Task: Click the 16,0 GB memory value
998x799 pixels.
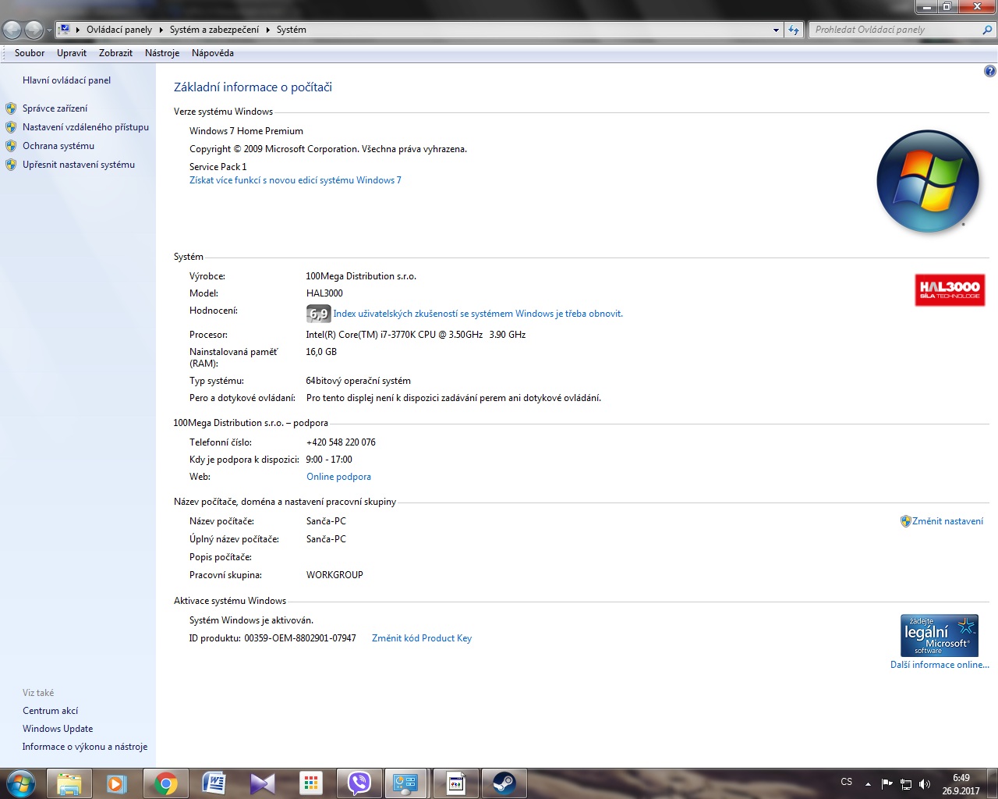Action: click(x=321, y=352)
